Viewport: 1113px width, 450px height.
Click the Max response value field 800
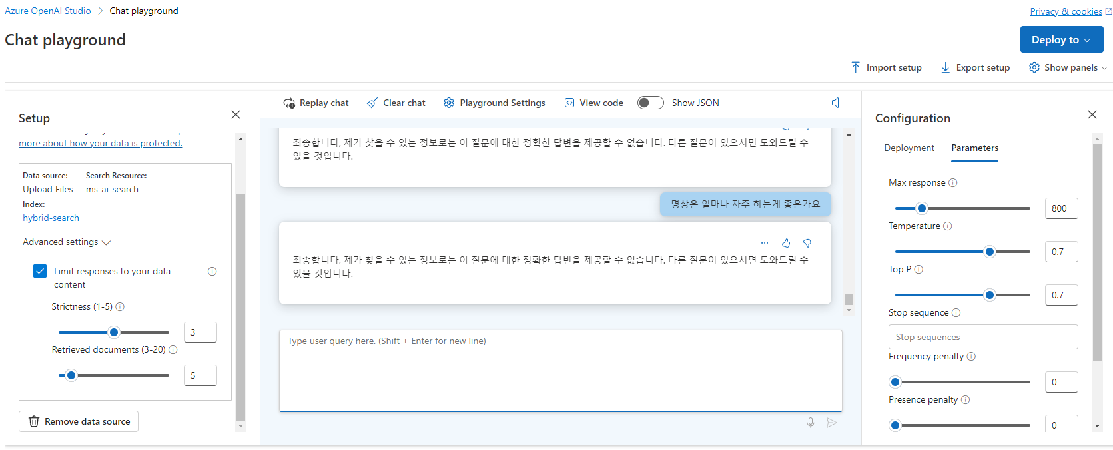tap(1061, 208)
